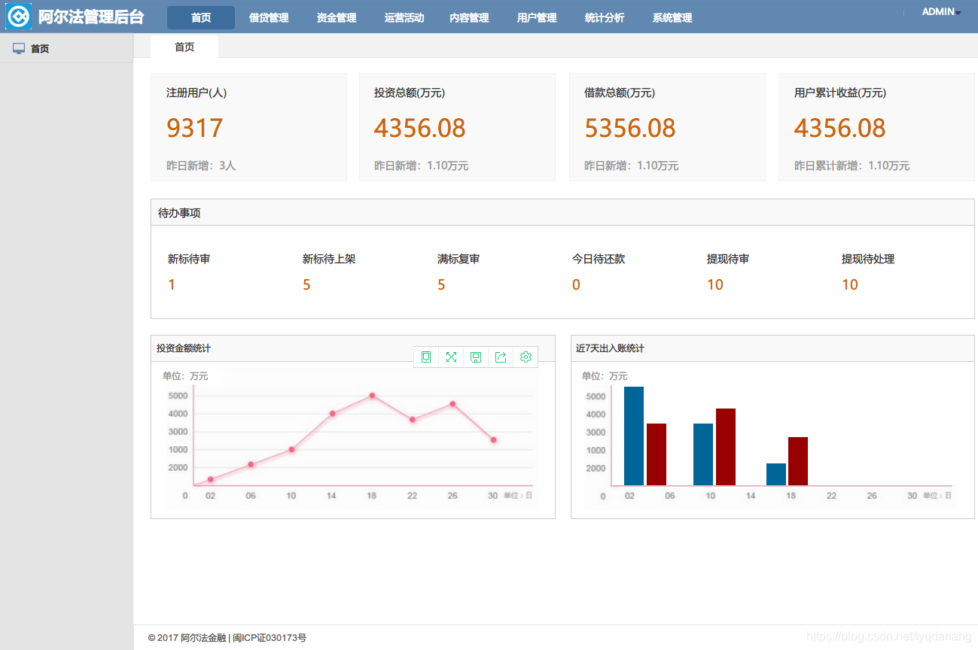Click the share export arrow icon
Image resolution: width=978 pixels, height=650 pixels.
(501, 357)
